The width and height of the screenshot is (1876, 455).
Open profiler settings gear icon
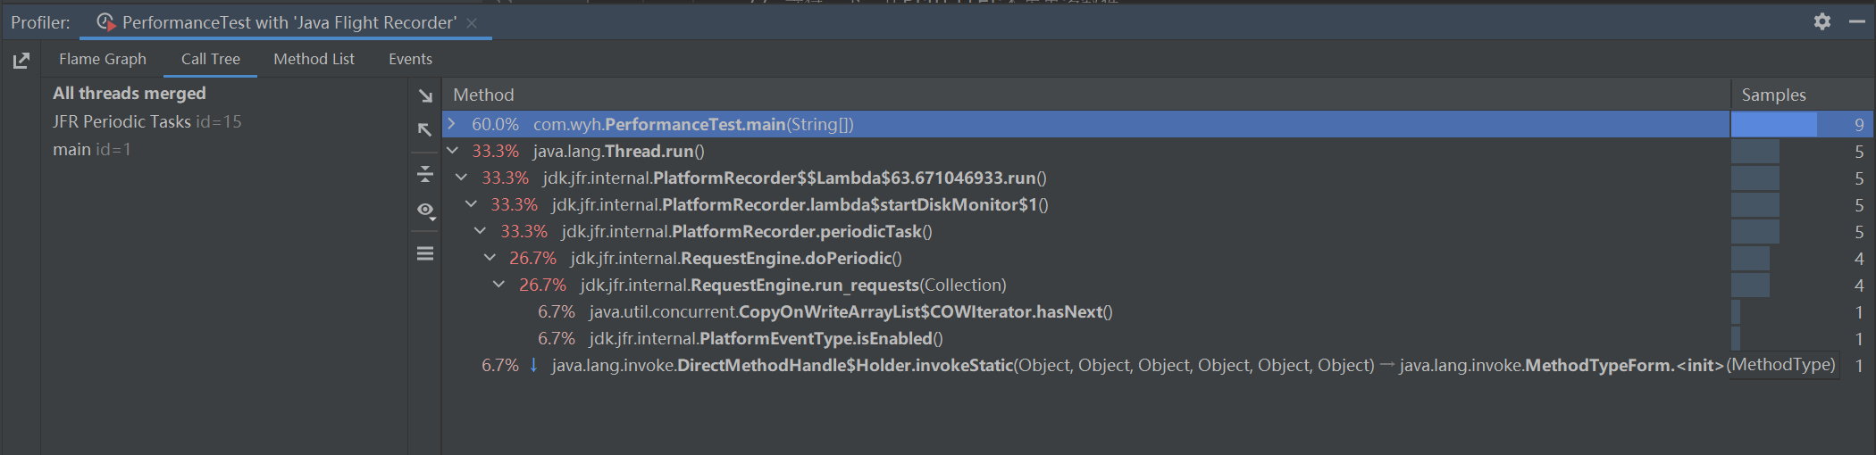(1822, 21)
